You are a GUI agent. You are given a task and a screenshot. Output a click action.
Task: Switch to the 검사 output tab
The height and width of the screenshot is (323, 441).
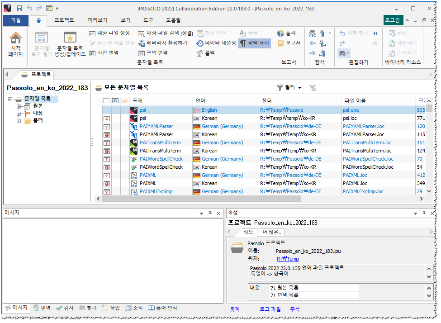click(x=65, y=309)
